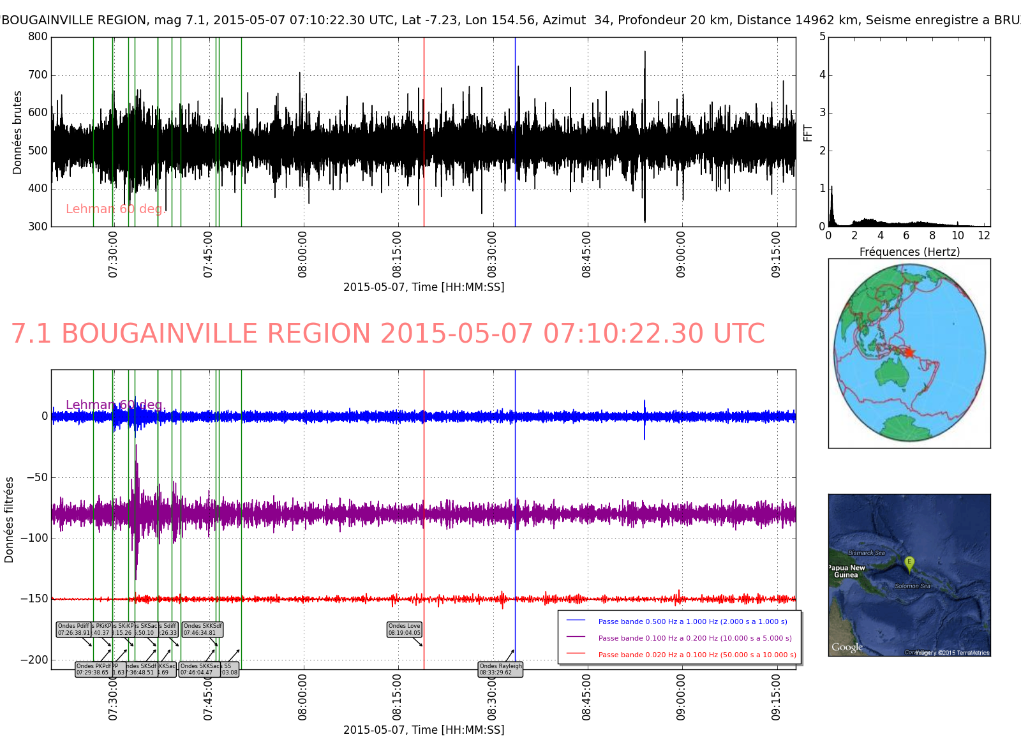Click the large red 7.1 Bougainville Region title
Image resolution: width=1021 pixels, height=744 pixels.
(x=388, y=334)
